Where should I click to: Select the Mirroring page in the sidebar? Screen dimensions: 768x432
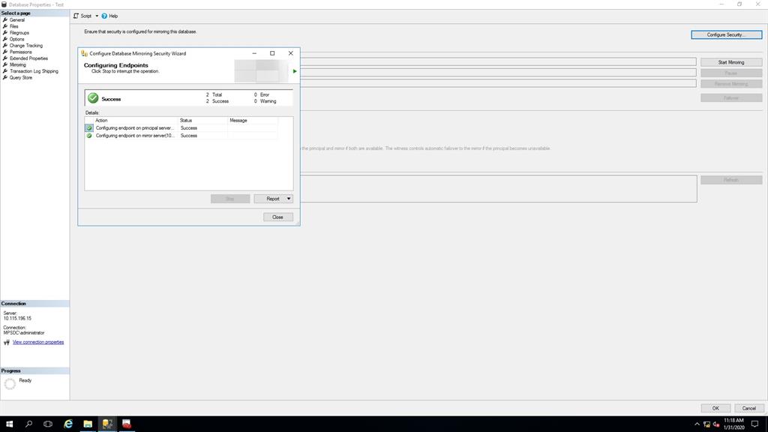[16, 64]
